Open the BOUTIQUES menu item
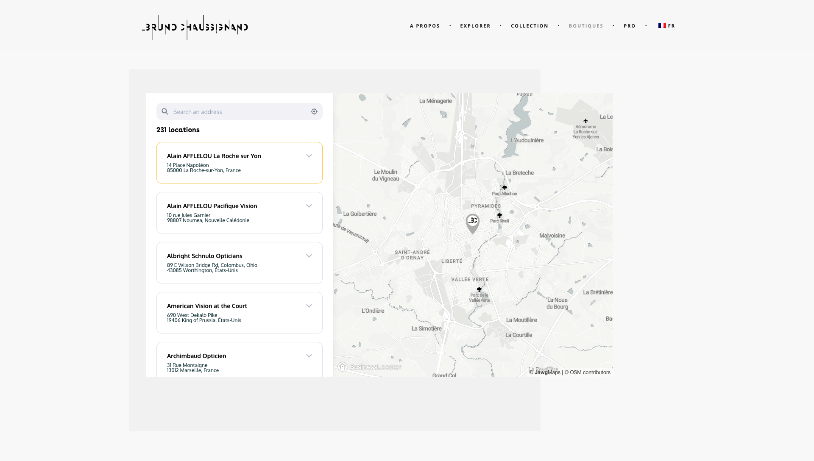 coord(586,26)
